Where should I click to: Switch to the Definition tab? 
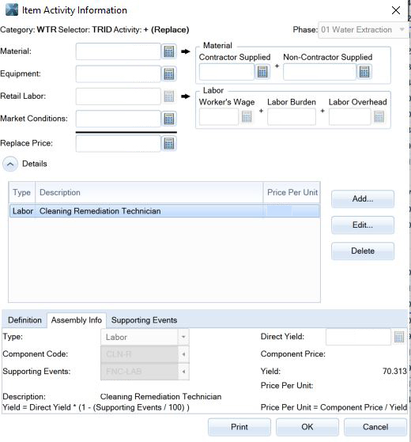coord(25,320)
